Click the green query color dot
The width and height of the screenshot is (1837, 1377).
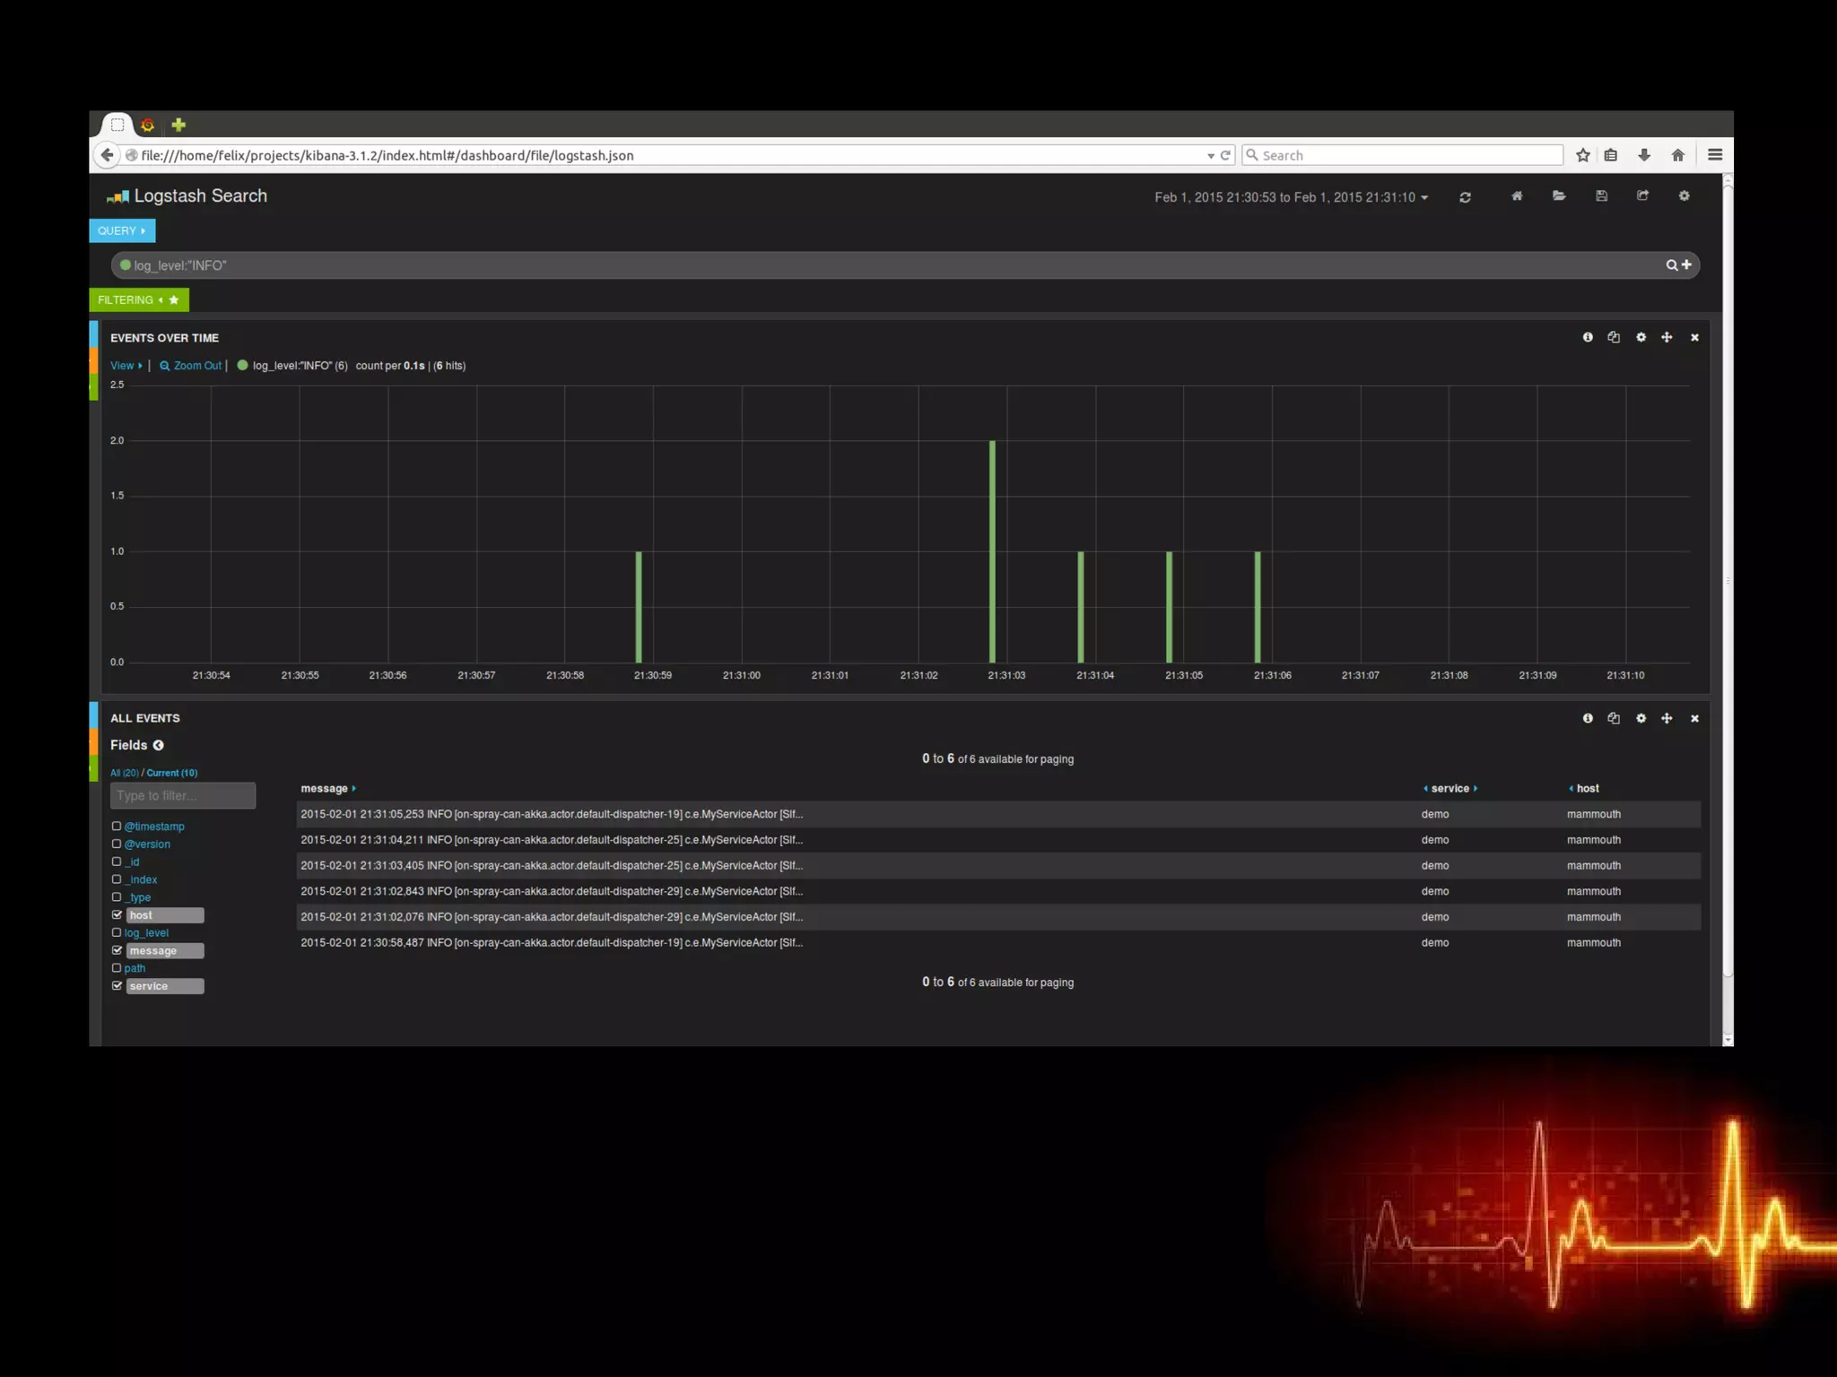pos(126,264)
